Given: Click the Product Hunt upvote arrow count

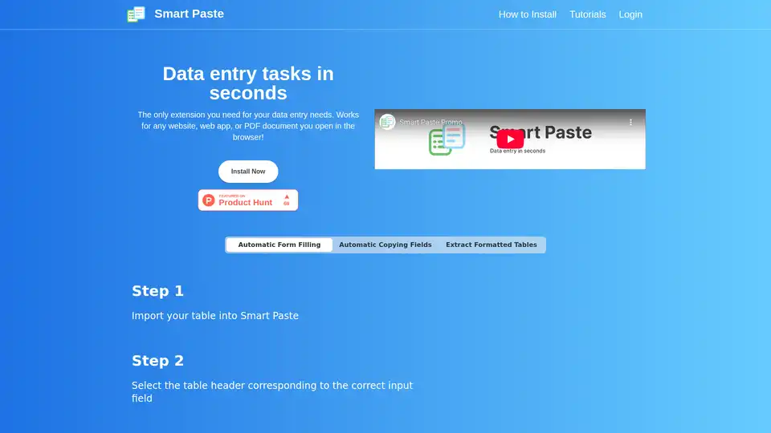Looking at the screenshot, I should 287,200.
